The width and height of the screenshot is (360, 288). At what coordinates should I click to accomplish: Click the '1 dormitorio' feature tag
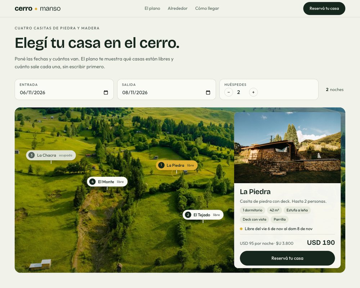[x=253, y=210]
